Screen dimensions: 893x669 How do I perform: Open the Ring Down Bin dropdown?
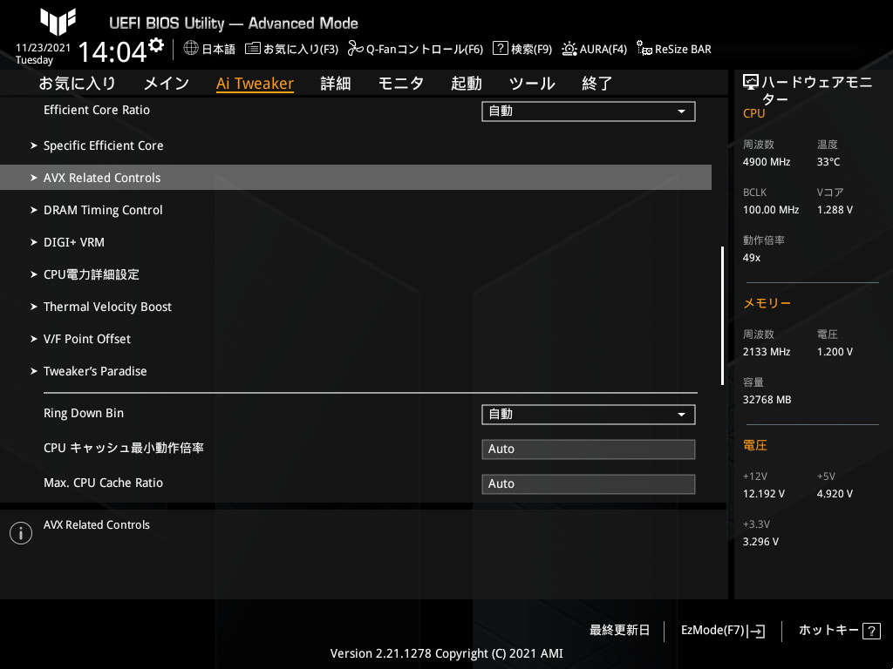pyautogui.click(x=589, y=415)
